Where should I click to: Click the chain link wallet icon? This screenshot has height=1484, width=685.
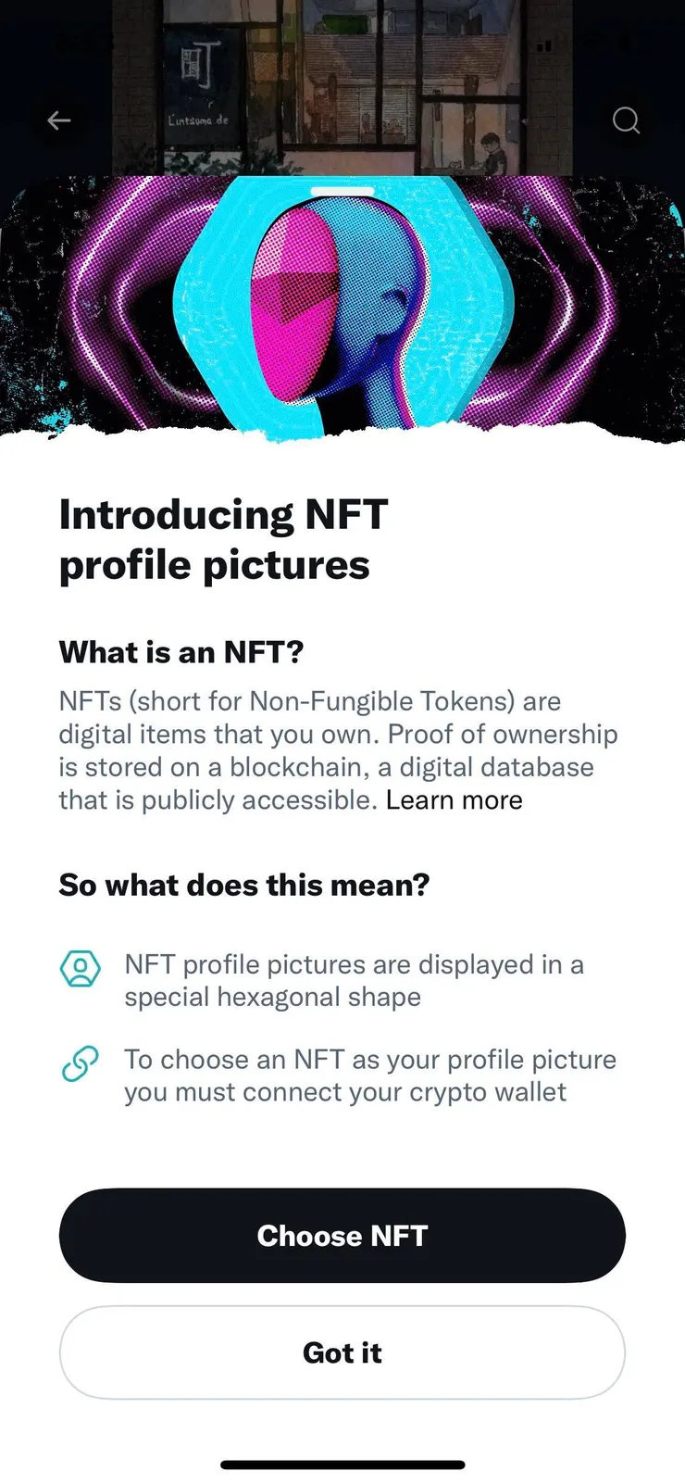click(81, 1063)
